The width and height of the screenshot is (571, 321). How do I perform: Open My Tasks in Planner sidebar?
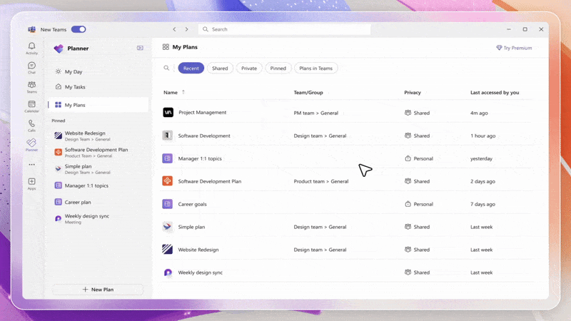coord(98,86)
